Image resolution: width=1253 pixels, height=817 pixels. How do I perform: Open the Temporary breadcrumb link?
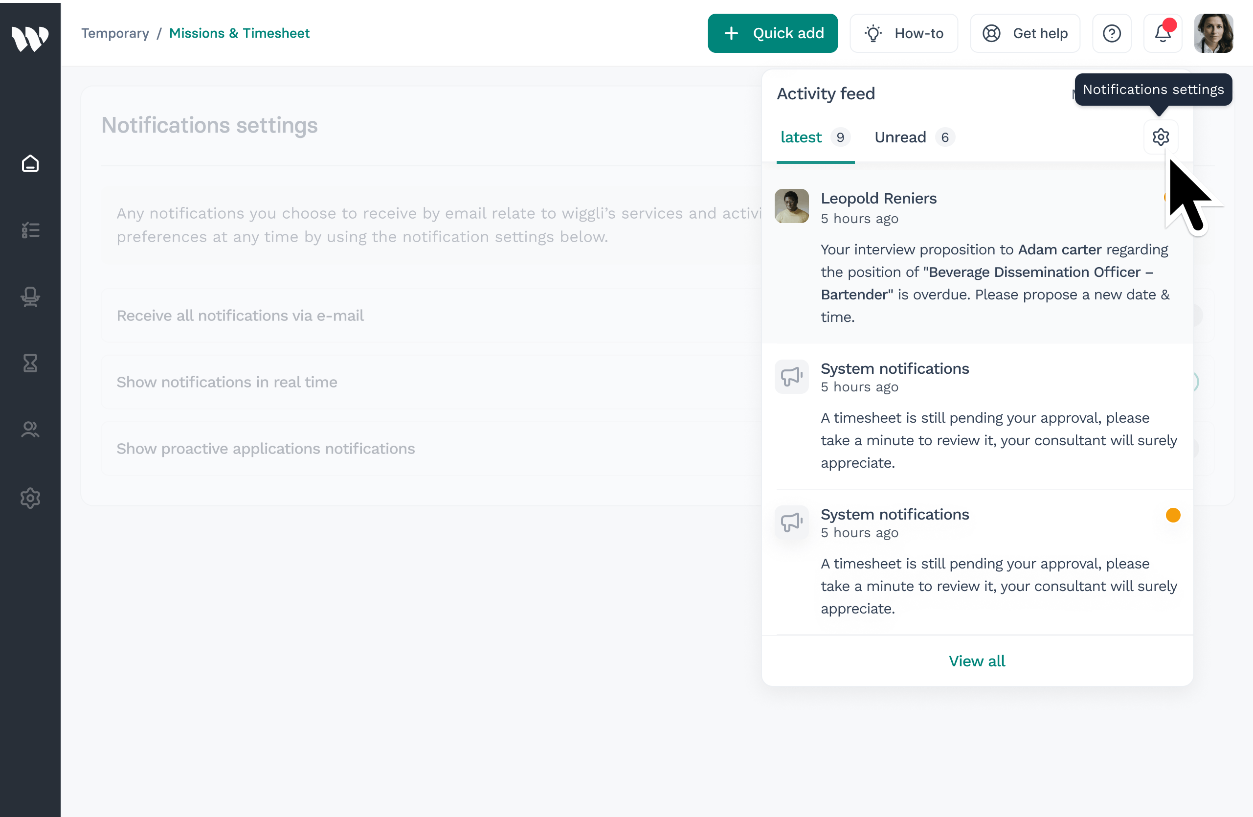tap(115, 33)
